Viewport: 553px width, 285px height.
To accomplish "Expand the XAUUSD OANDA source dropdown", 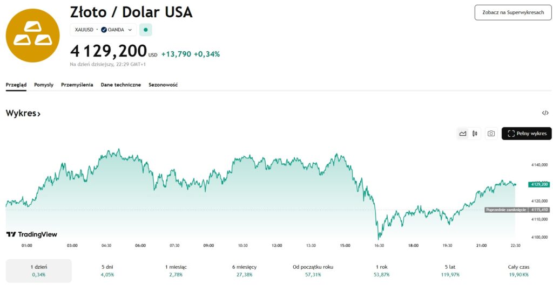I will pos(130,30).
